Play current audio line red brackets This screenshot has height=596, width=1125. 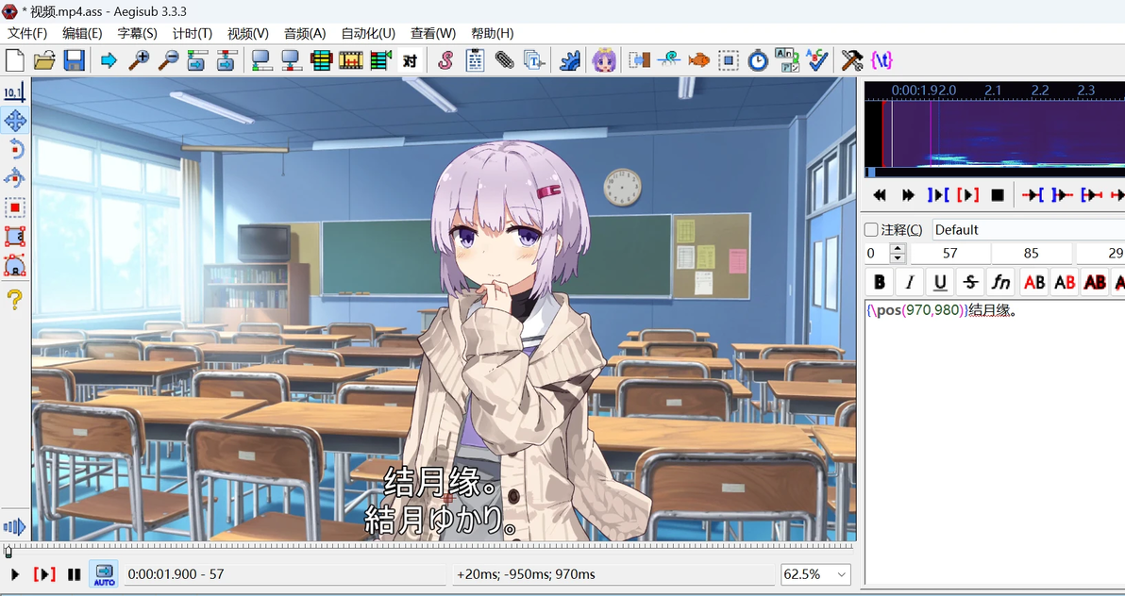tap(968, 195)
